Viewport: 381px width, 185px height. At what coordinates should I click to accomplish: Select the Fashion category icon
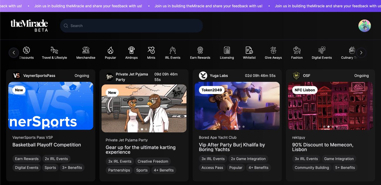(x=297, y=50)
